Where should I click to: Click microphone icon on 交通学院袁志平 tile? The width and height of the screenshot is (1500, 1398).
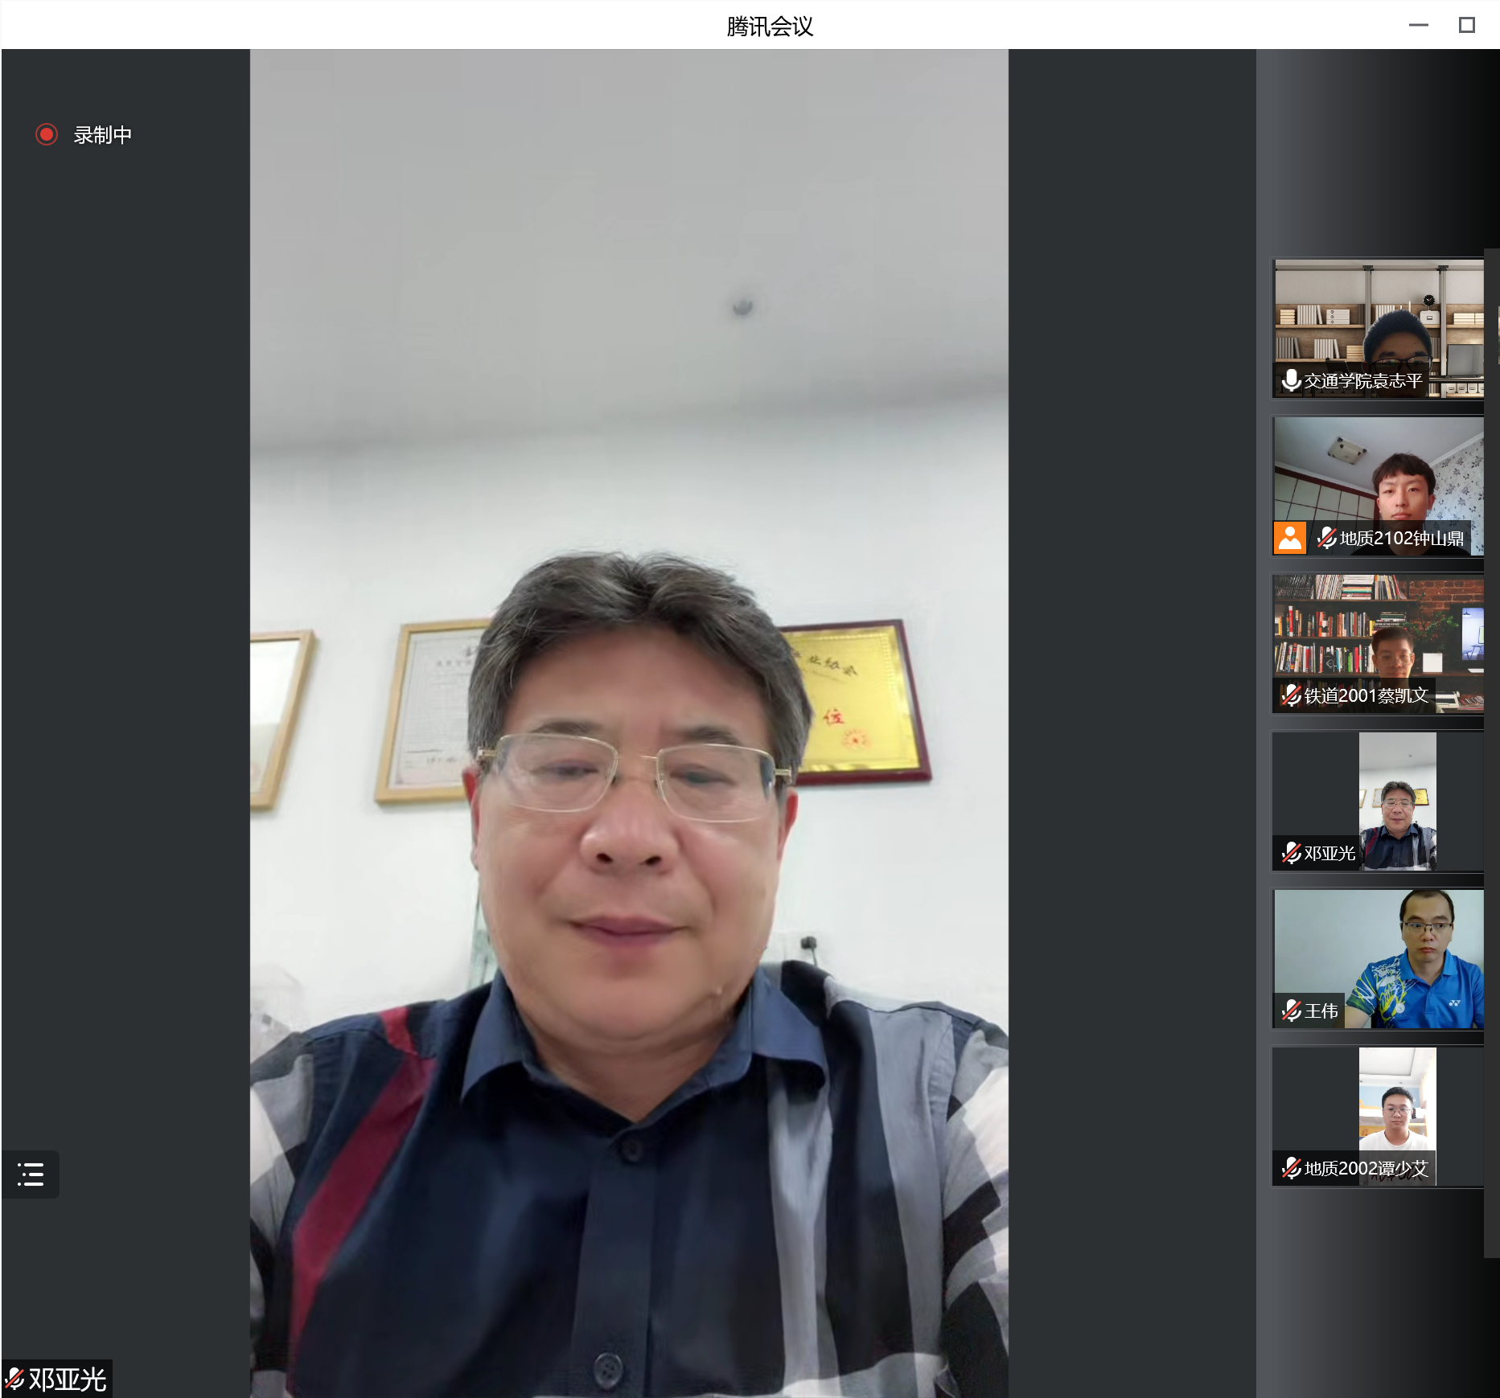(x=1292, y=380)
